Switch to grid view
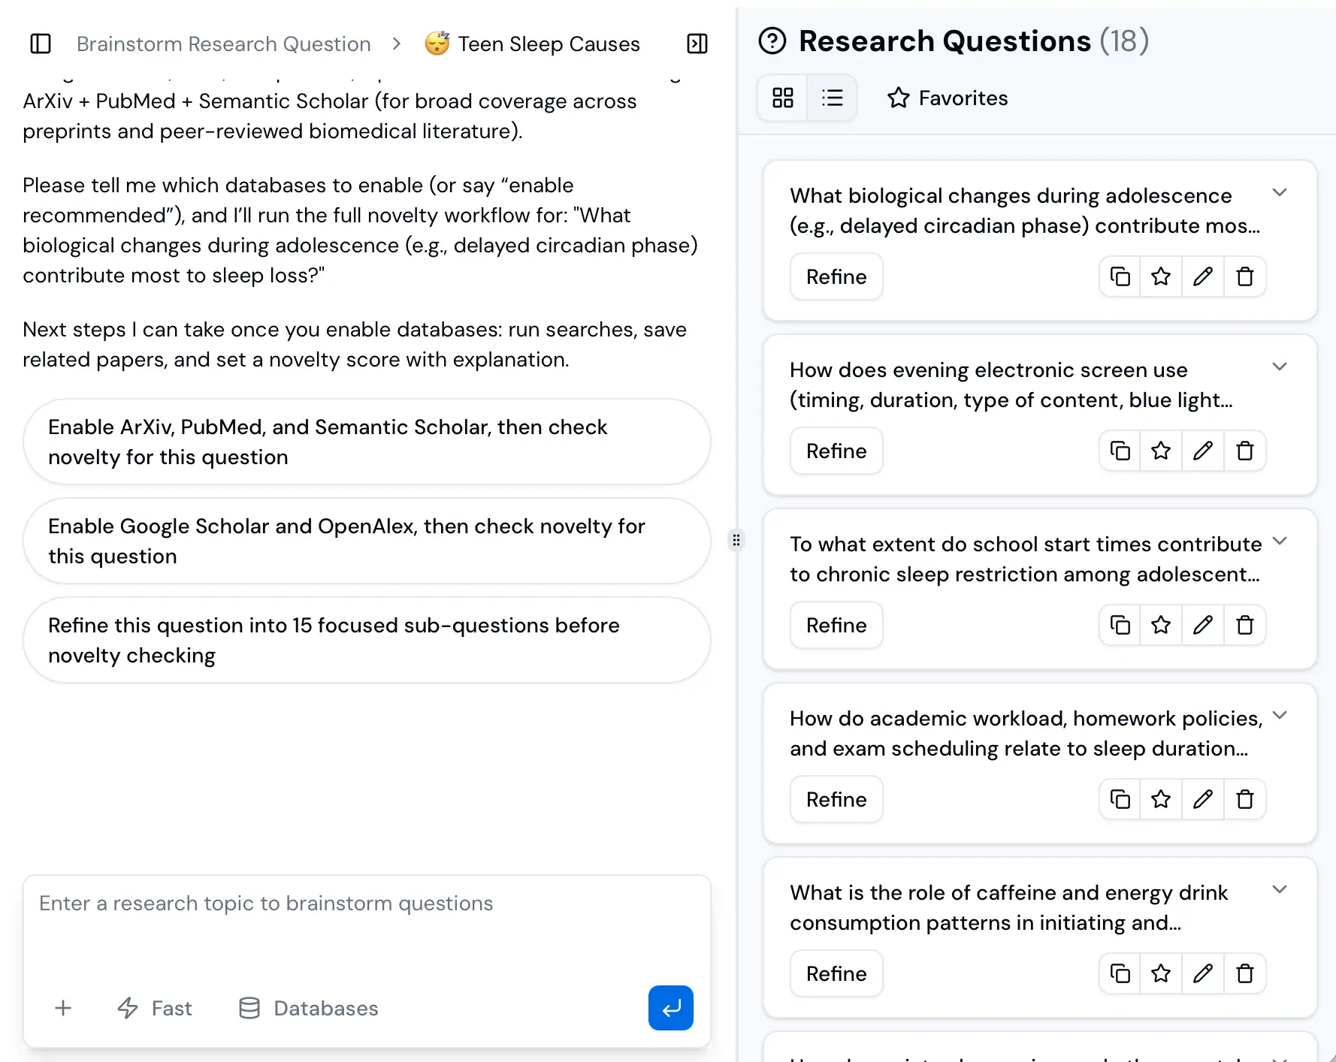 [782, 98]
